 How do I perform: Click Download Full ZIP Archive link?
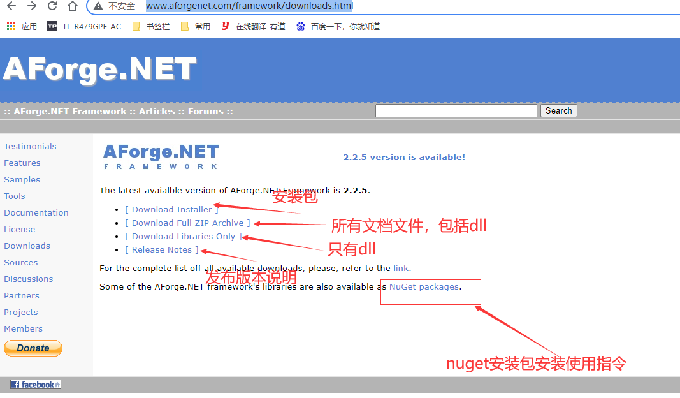187,223
